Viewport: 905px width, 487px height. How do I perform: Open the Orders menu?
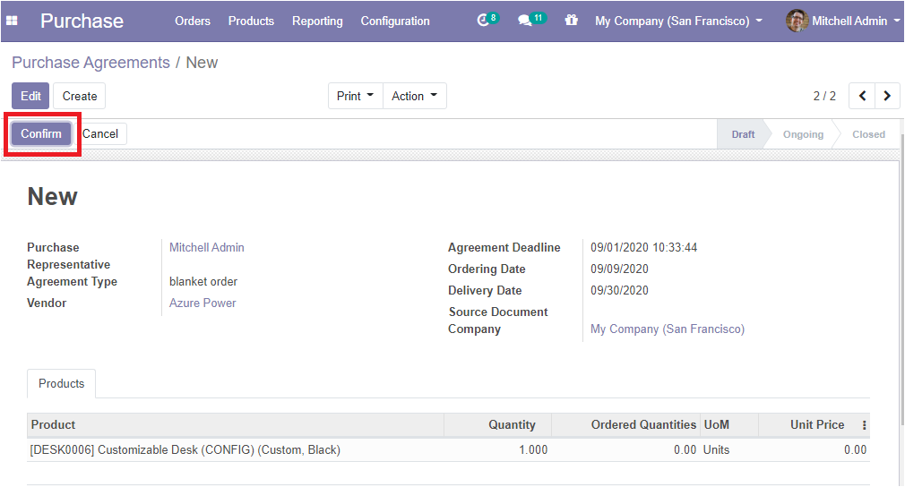[x=193, y=21]
